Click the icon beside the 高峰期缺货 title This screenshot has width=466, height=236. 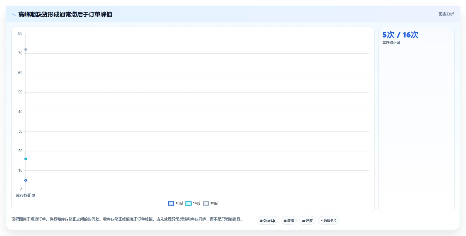(x=14, y=15)
